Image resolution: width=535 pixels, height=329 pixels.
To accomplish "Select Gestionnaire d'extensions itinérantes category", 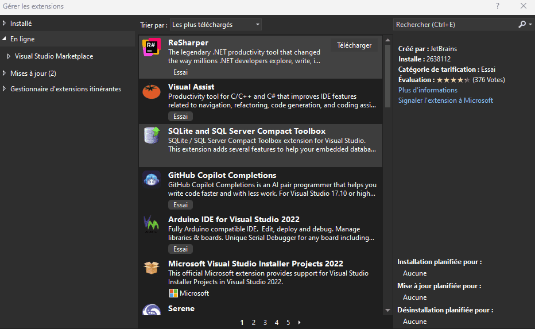I will [66, 89].
